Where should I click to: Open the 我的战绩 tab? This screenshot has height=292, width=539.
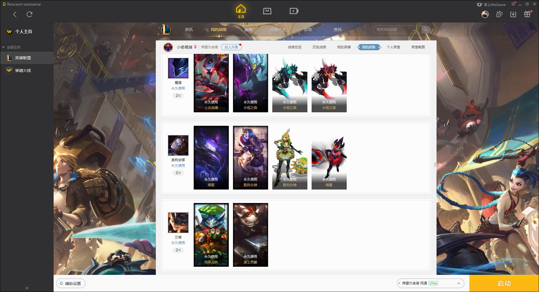click(218, 29)
